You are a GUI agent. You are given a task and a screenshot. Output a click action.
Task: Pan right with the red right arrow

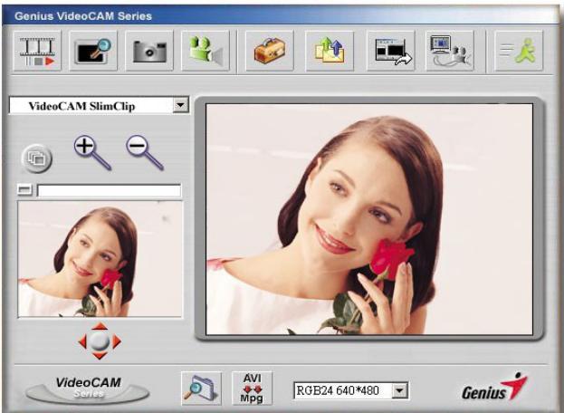tap(117, 341)
